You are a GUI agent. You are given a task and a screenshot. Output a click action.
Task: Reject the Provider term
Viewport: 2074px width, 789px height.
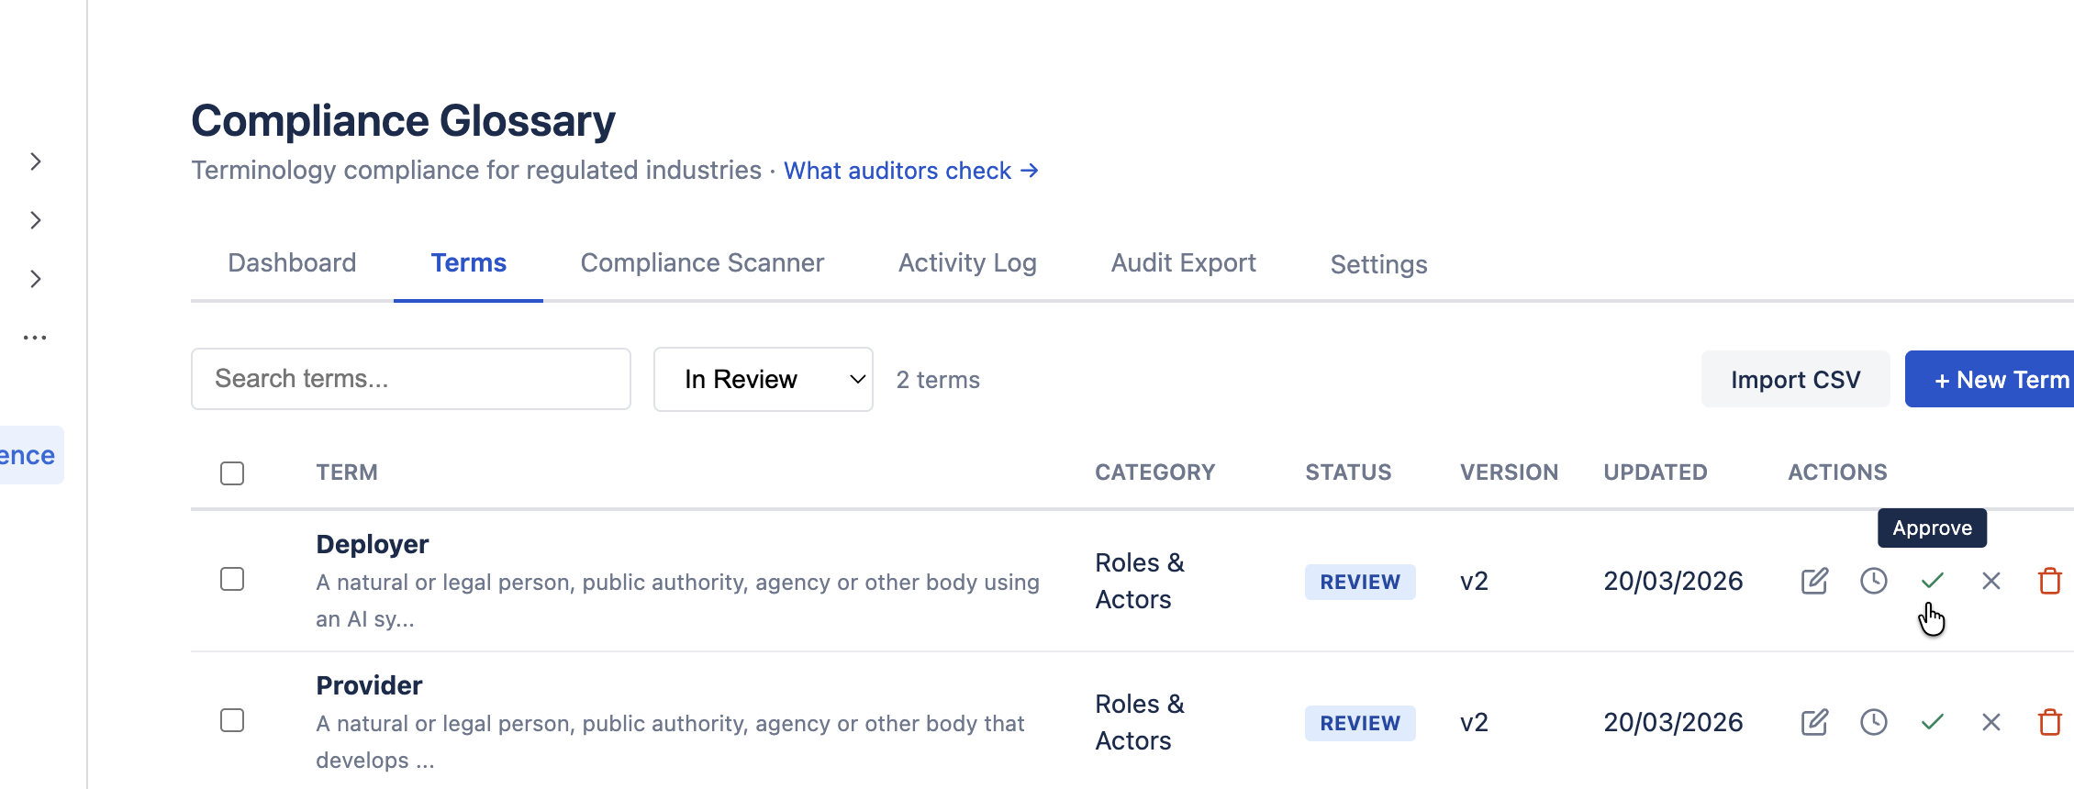pyautogui.click(x=1990, y=722)
